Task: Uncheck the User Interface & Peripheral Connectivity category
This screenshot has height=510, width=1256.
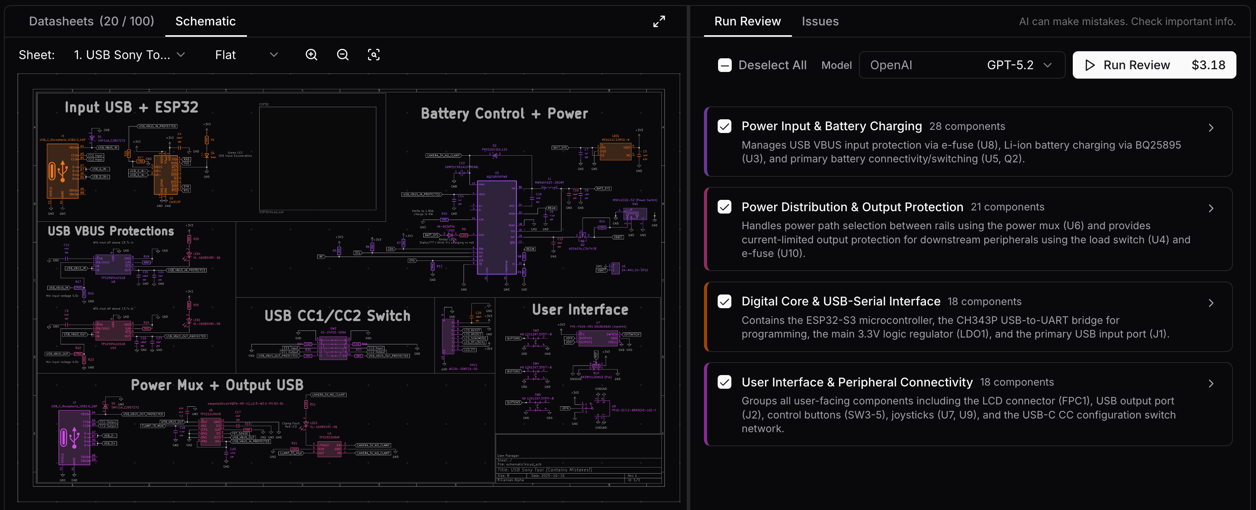Action: click(725, 382)
